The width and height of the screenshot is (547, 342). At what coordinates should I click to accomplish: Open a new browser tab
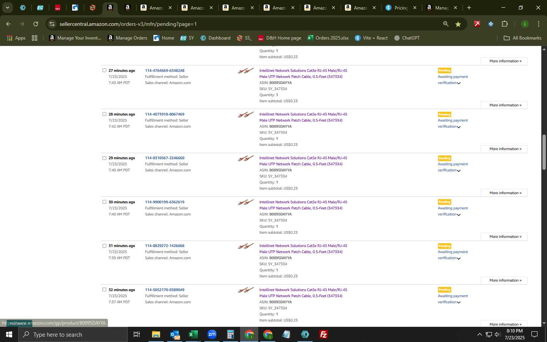point(469,8)
